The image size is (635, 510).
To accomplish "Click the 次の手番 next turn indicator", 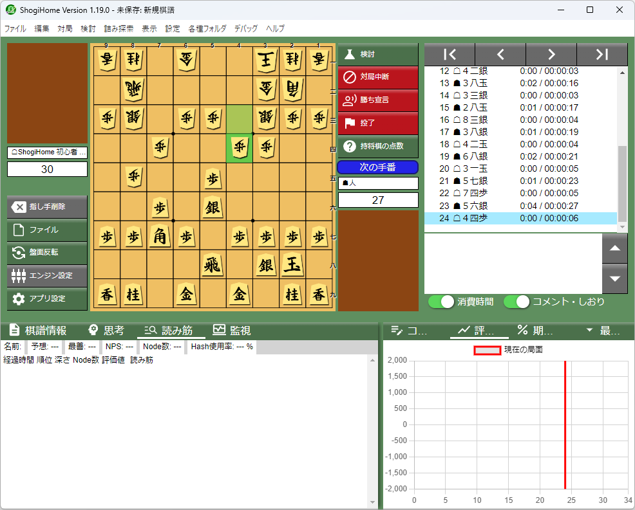I will pos(377,167).
